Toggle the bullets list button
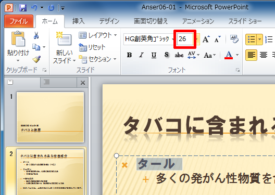 coord(251,40)
